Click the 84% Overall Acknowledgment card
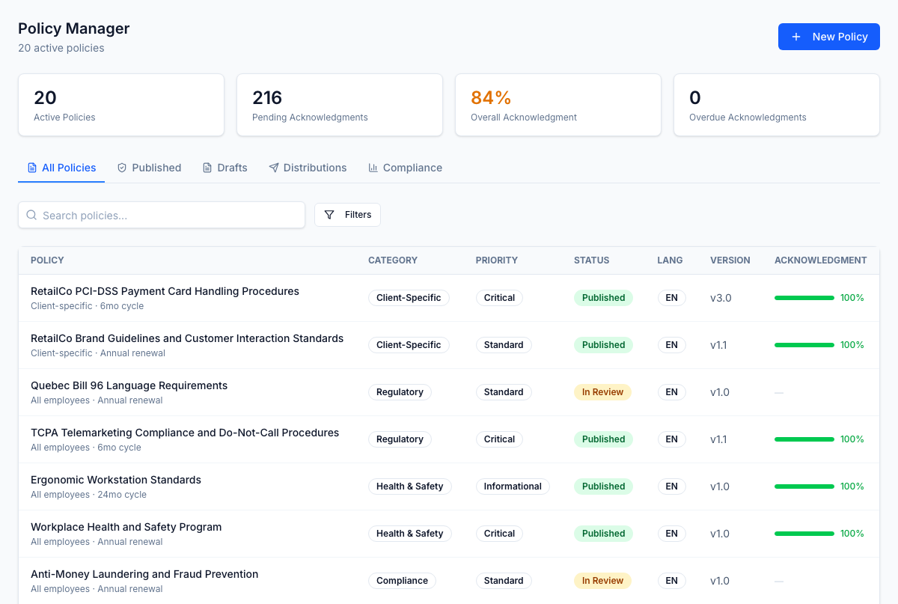The width and height of the screenshot is (898, 604). point(558,105)
